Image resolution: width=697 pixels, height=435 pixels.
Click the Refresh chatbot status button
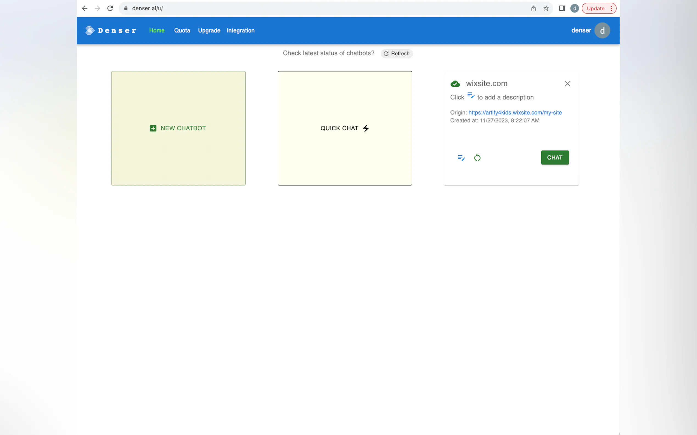[x=397, y=53]
